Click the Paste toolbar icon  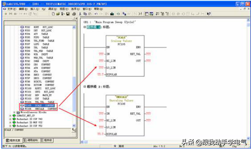click(x=90, y=14)
